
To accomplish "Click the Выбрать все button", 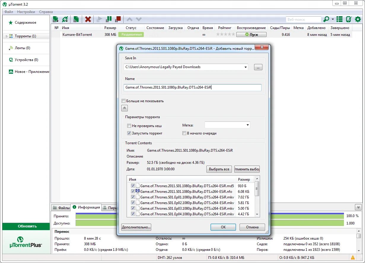I will pyautogui.click(x=219, y=169).
